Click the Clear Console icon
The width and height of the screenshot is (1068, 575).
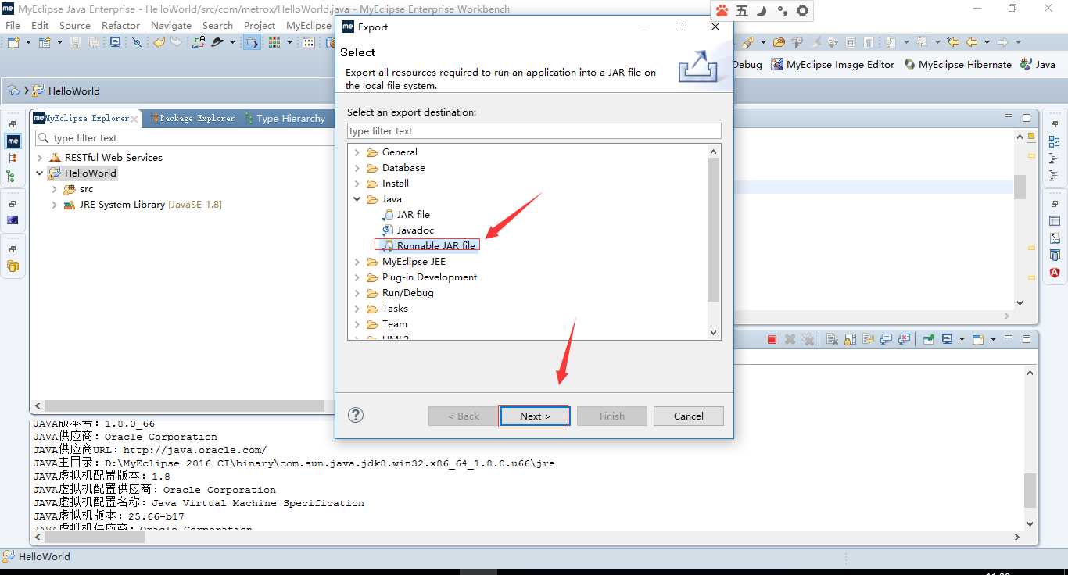point(832,339)
